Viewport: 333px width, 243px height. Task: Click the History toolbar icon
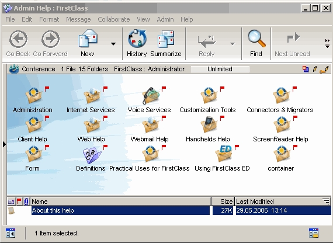tap(137, 39)
